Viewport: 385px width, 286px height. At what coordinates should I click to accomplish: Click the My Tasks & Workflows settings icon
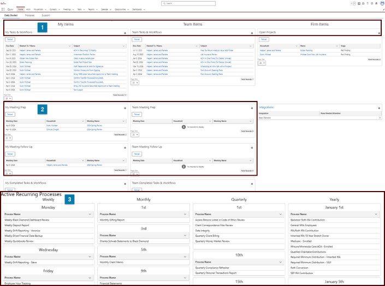coord(125,33)
